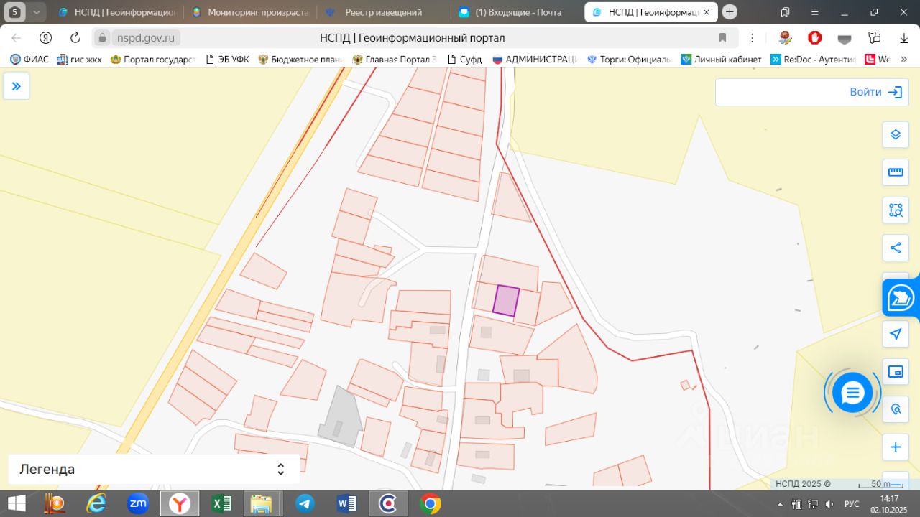This screenshot has height=517, width=920.
Task: Open Word from the taskbar
Action: point(346,503)
